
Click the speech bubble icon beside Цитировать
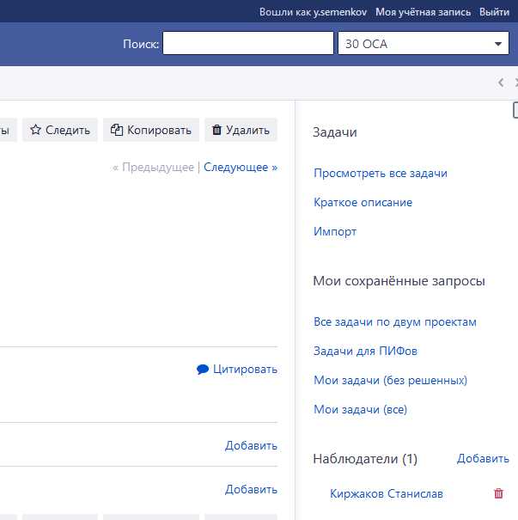(203, 369)
